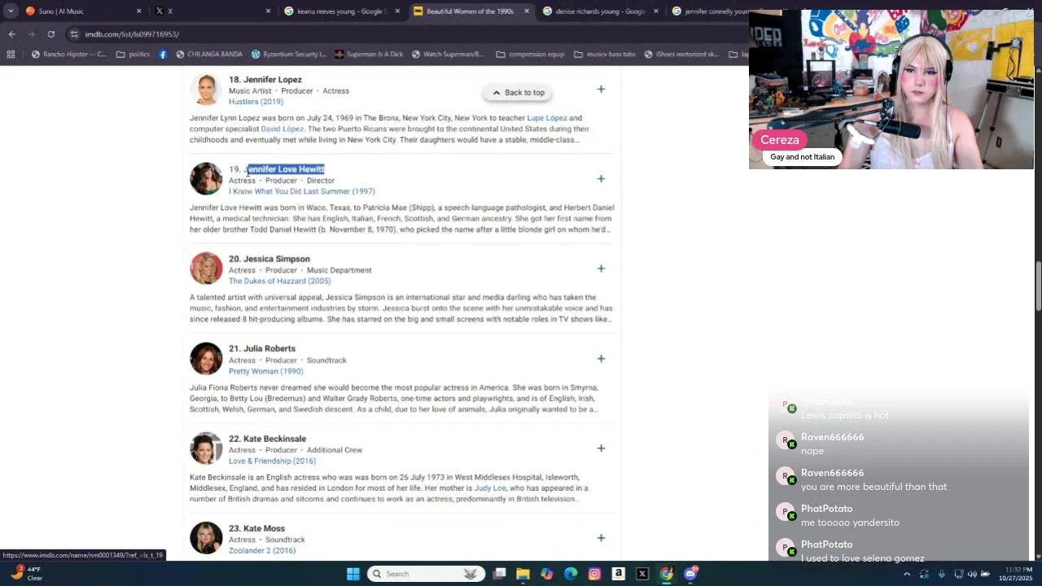Open the tab search dropdown

coord(11,11)
